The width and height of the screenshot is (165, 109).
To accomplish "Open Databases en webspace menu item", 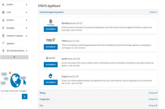I will tap(14, 36).
